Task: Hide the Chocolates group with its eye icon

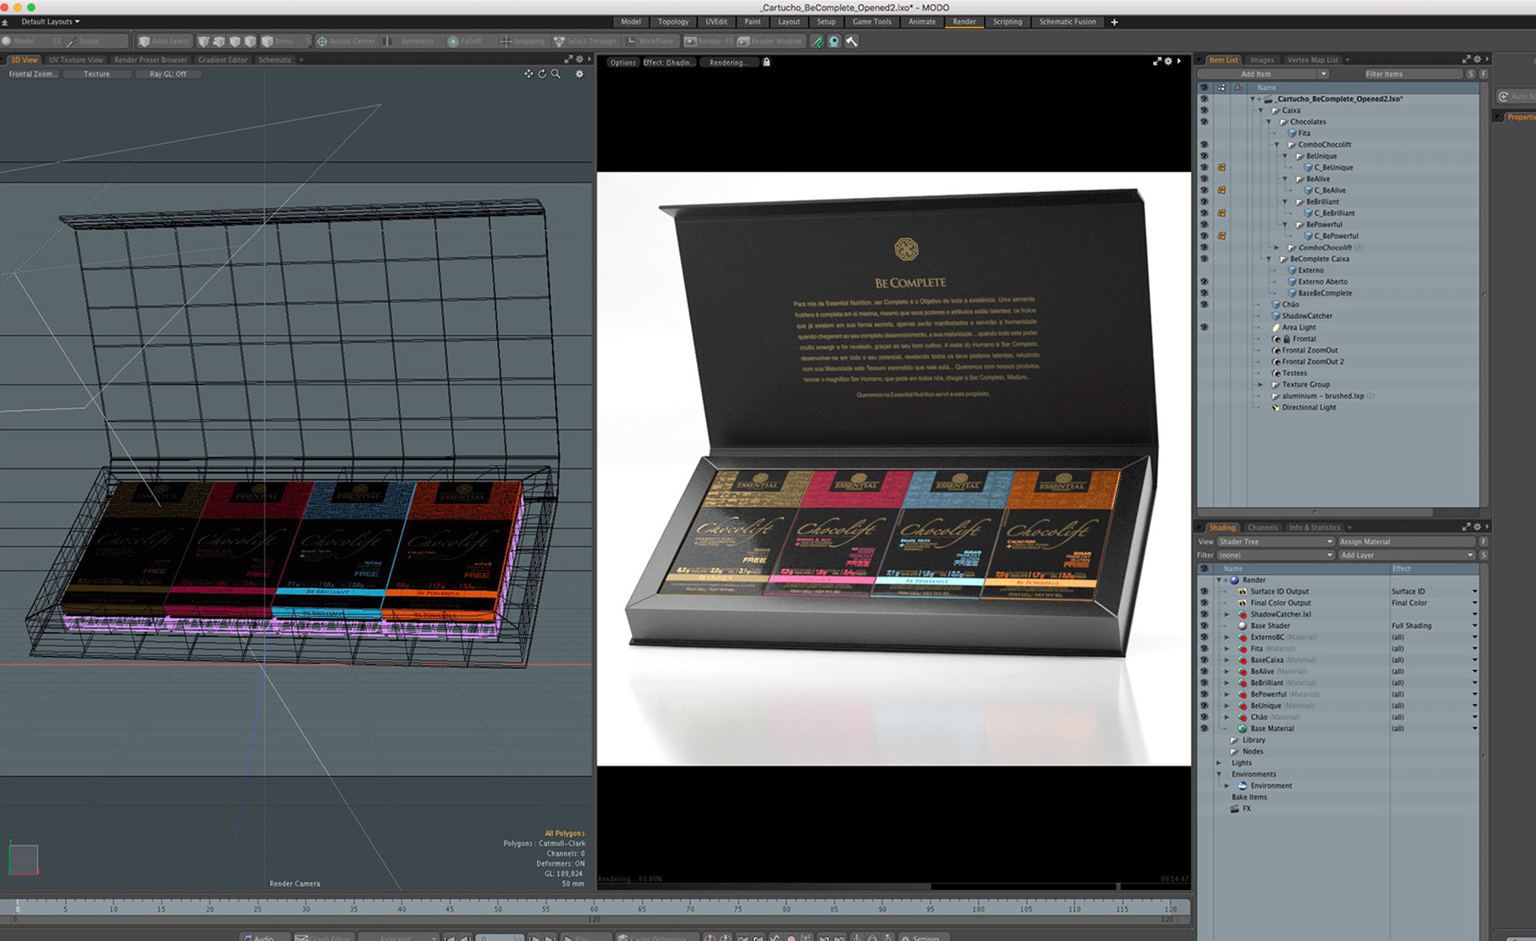Action: click(1204, 122)
